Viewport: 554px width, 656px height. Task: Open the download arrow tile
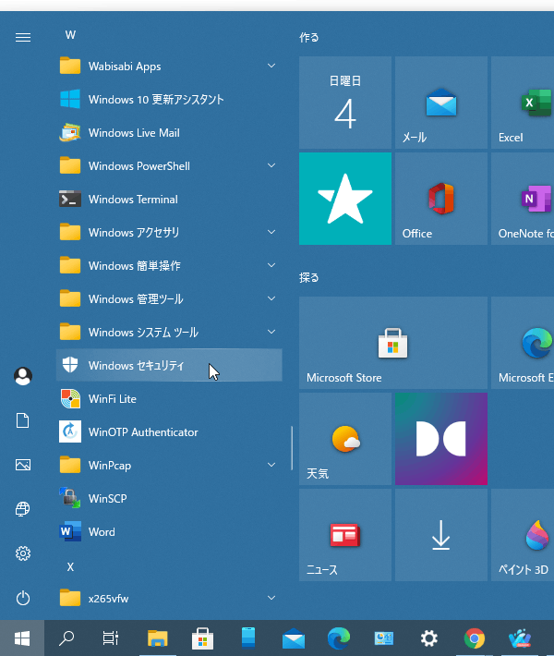[x=441, y=535]
